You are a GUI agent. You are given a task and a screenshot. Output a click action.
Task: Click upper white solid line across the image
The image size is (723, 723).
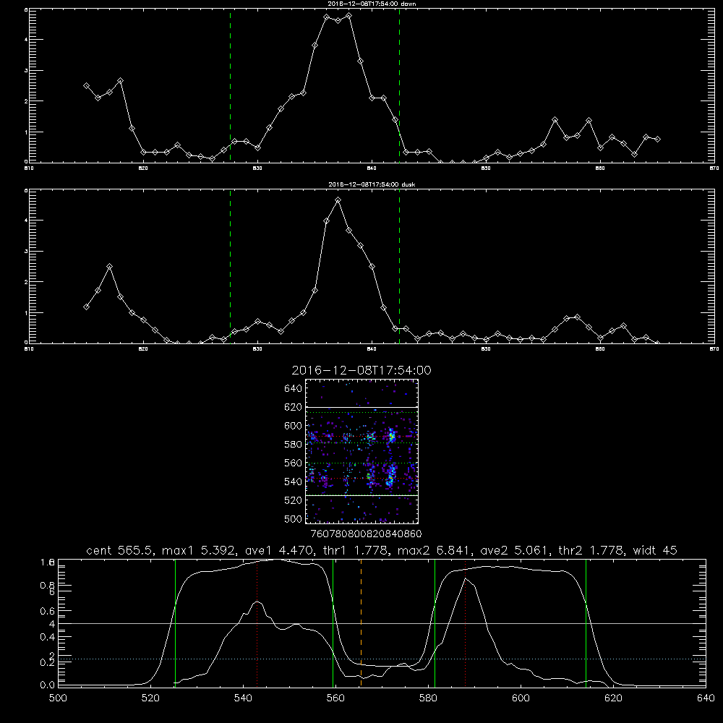click(361, 408)
